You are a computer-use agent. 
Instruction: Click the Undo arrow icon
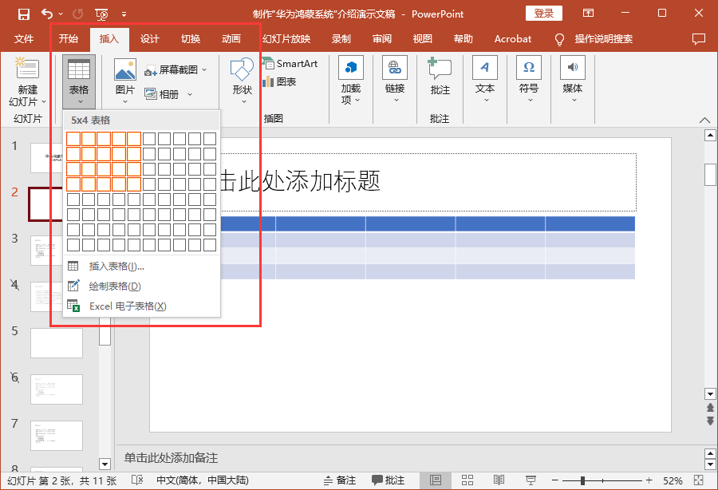47,14
